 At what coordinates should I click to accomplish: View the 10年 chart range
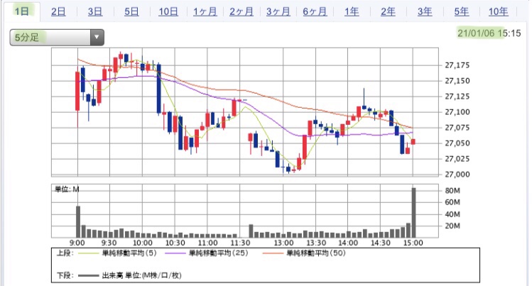point(498,12)
